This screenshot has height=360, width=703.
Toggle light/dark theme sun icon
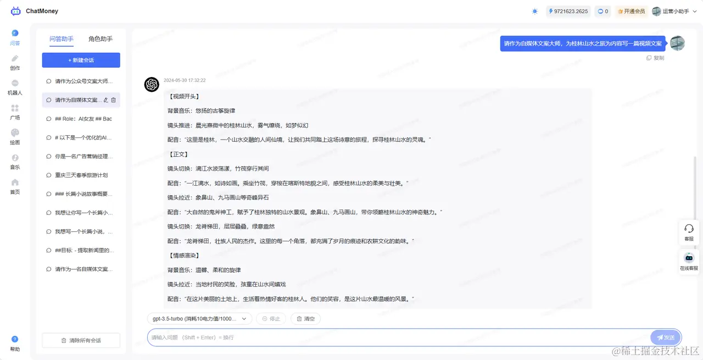coord(535,11)
